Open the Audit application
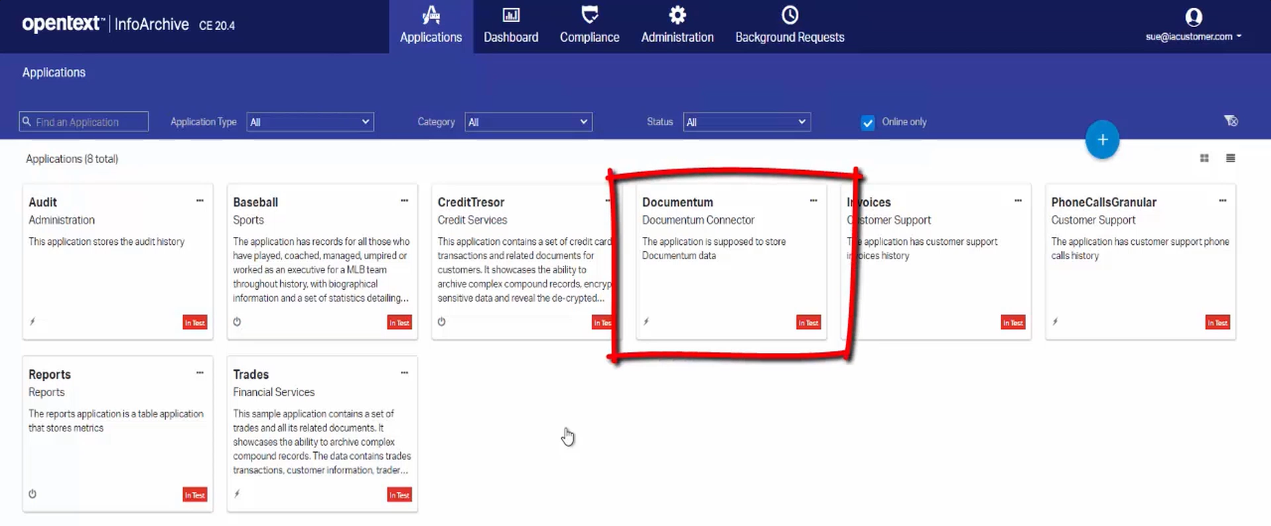Viewport: 1271px width, 526px height. click(42, 202)
